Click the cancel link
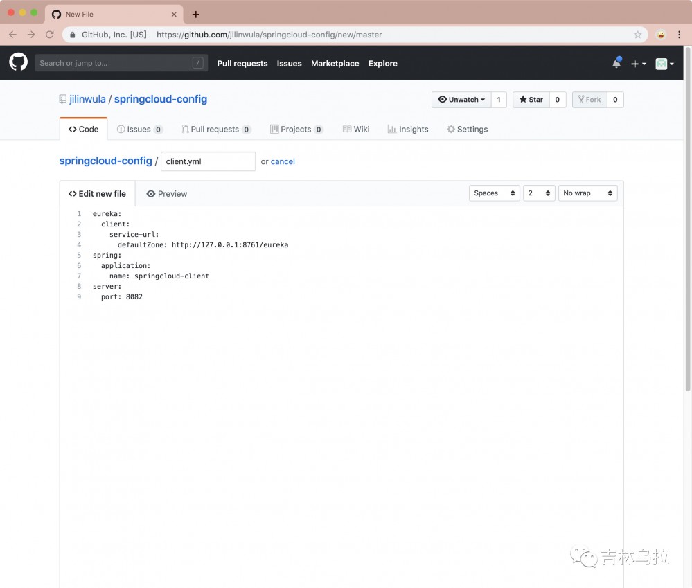The width and height of the screenshot is (692, 588). (283, 161)
